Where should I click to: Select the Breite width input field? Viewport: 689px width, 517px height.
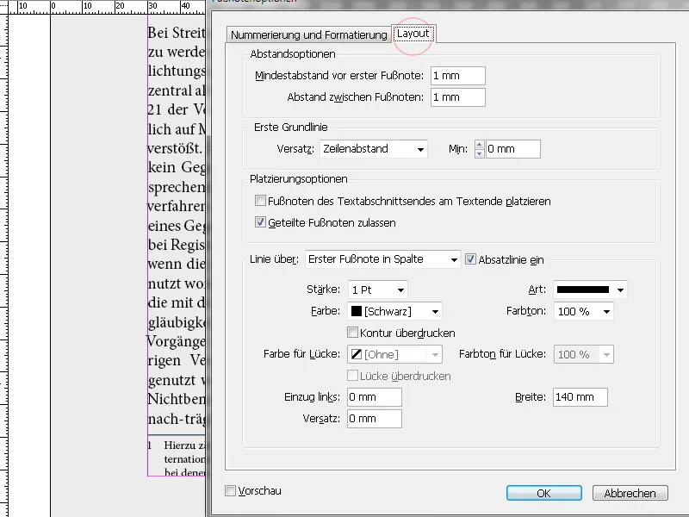coord(579,397)
